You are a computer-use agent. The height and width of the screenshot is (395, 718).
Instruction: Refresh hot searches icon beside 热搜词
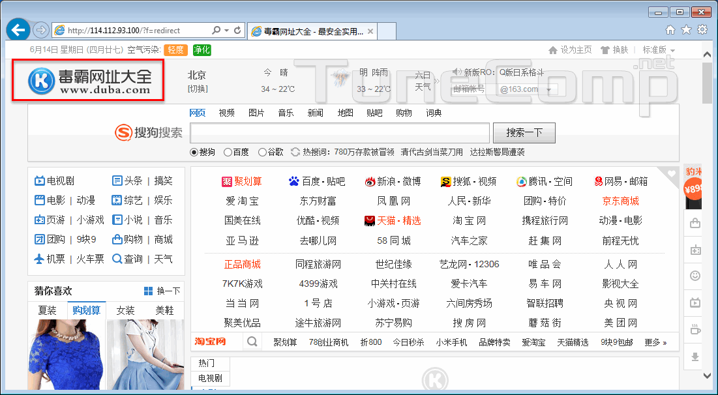click(x=295, y=152)
